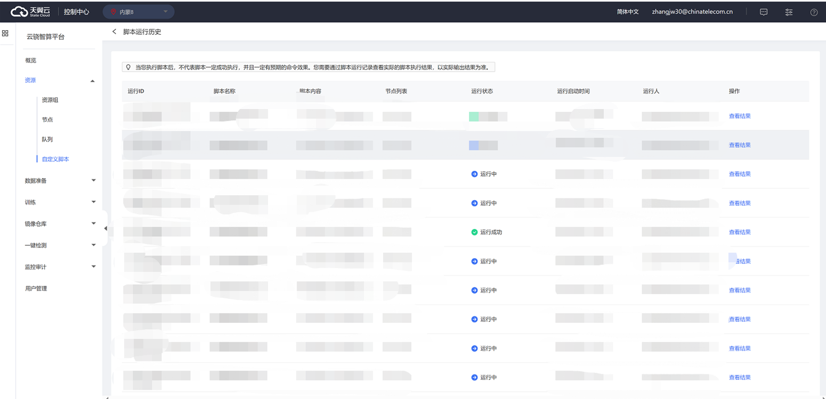Click 查看结果 in the highlighted second row
Viewport: 826px width, 399px height.
click(740, 145)
